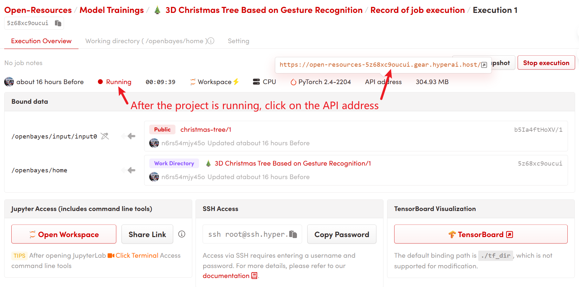The height and width of the screenshot is (287, 579).
Task: Click the unbind icon next to /openbayes/input/input0
Action: (x=105, y=136)
